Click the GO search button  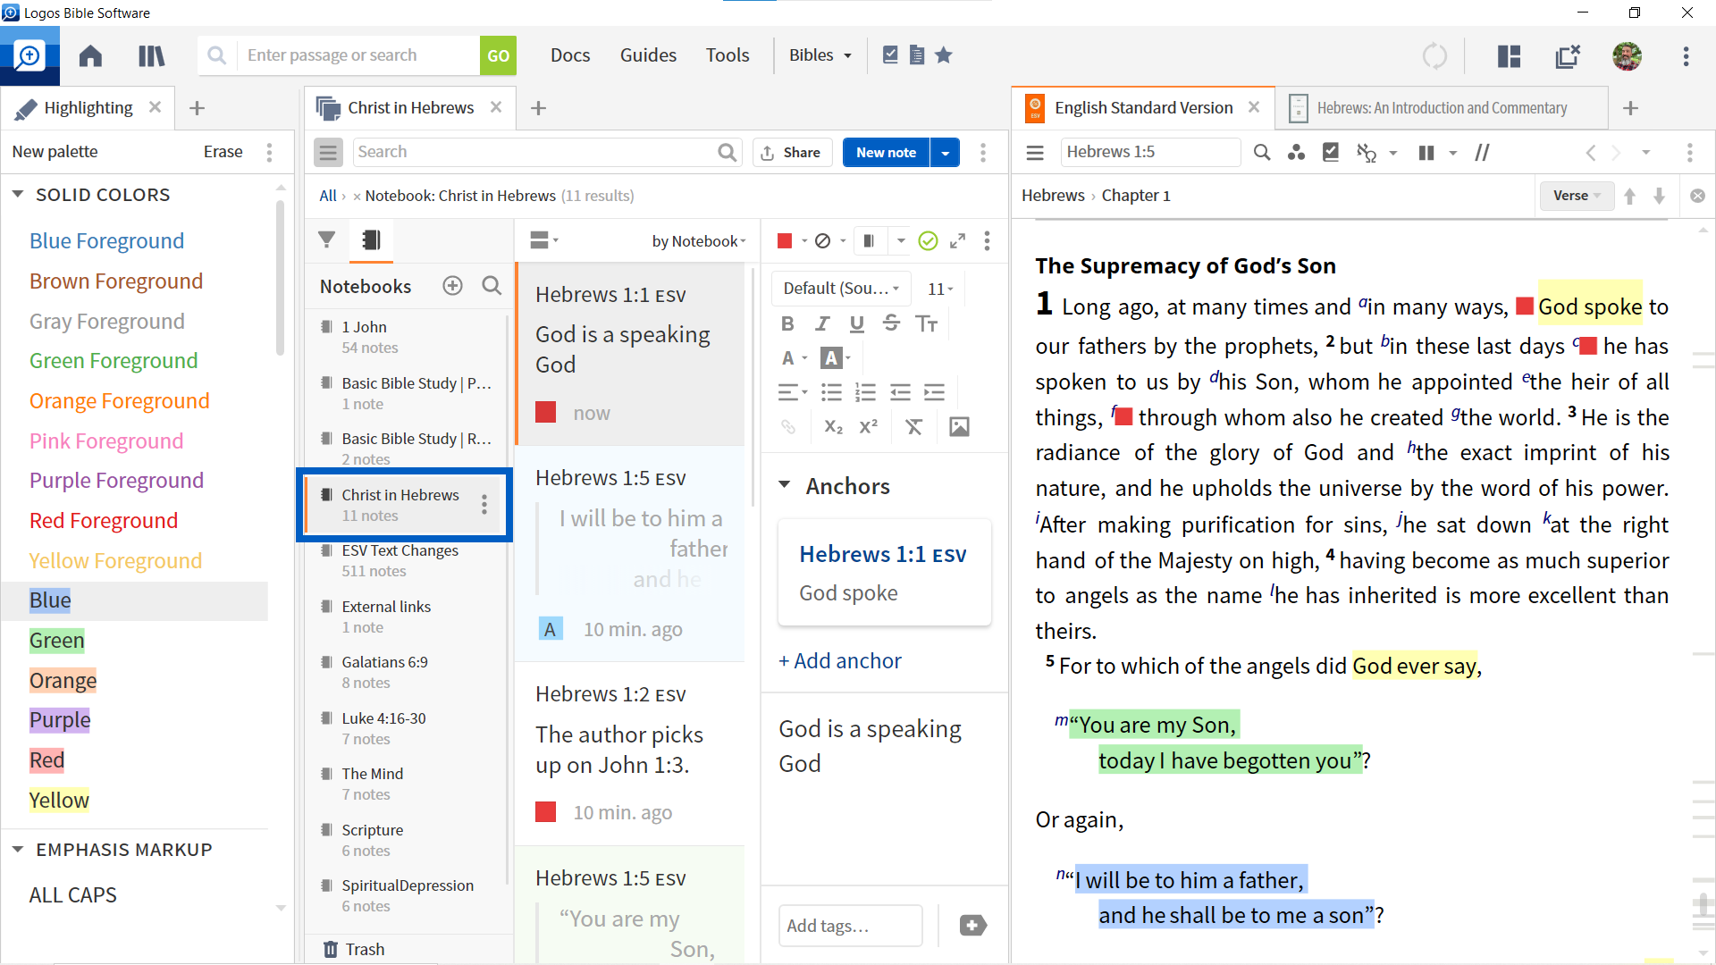click(498, 55)
